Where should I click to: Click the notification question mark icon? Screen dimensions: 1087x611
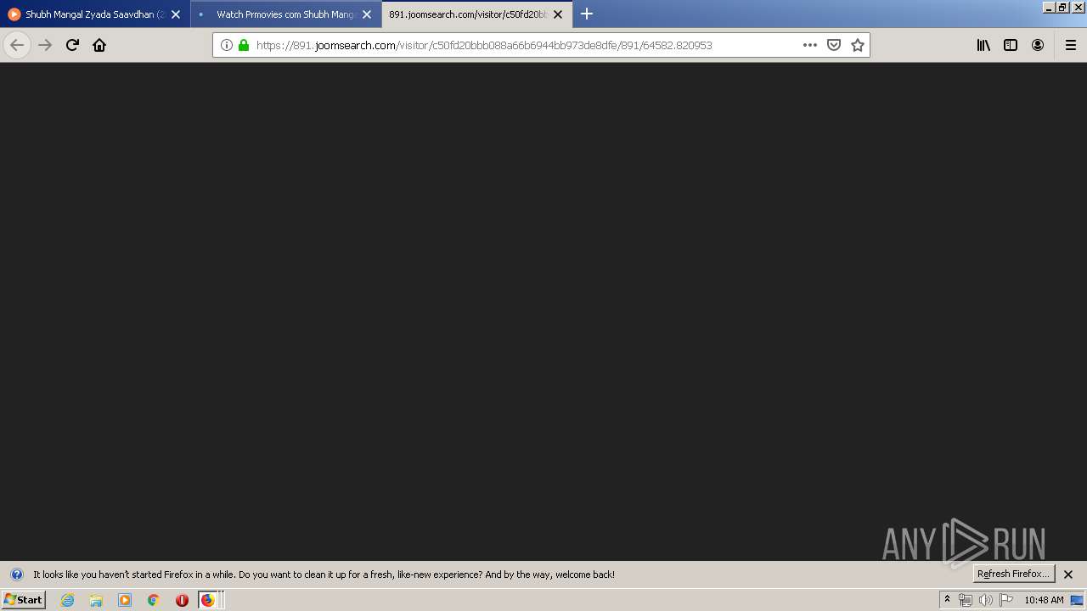tap(16, 575)
